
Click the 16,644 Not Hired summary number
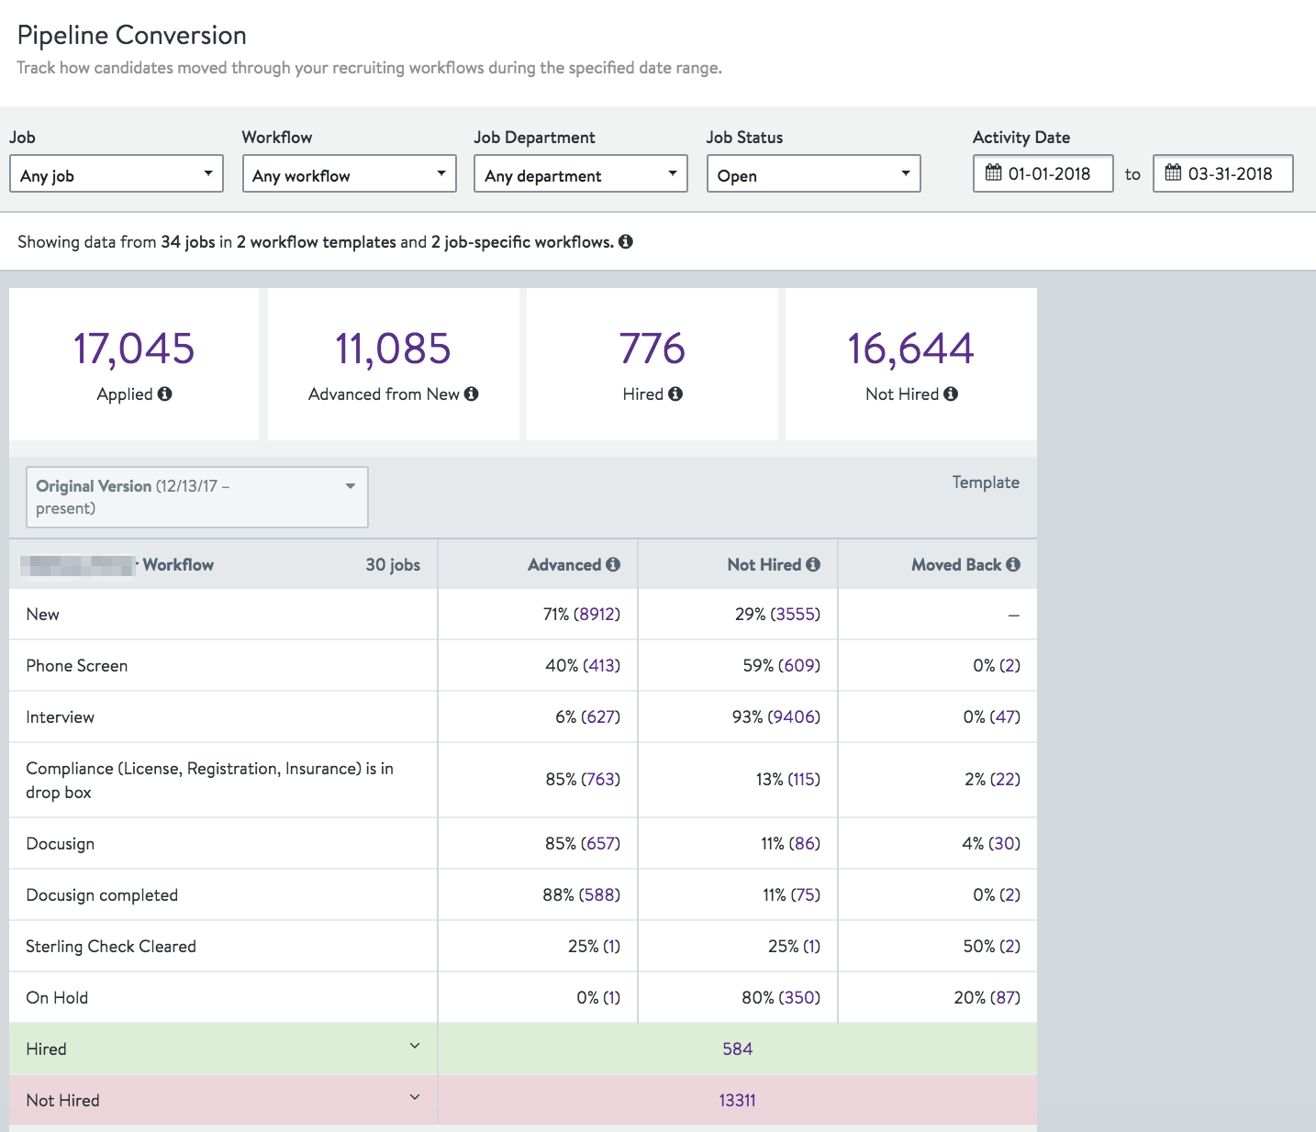[x=911, y=349]
